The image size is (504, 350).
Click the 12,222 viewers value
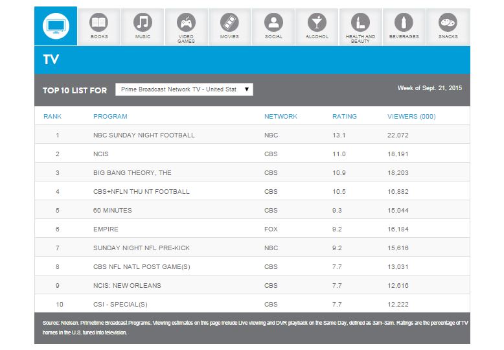pos(398,305)
